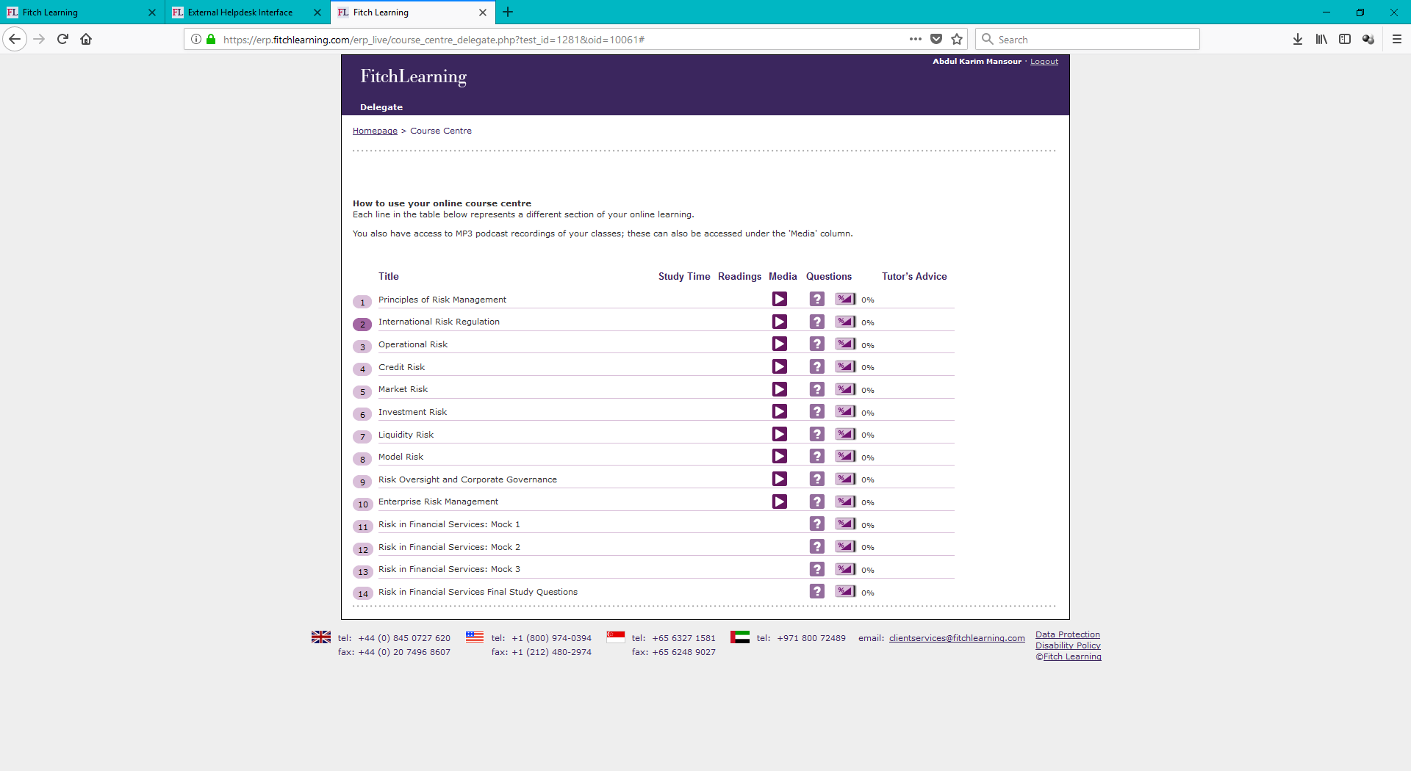This screenshot has height=771, width=1411.
Task: Click Delegate menu item in header
Action: [x=381, y=107]
